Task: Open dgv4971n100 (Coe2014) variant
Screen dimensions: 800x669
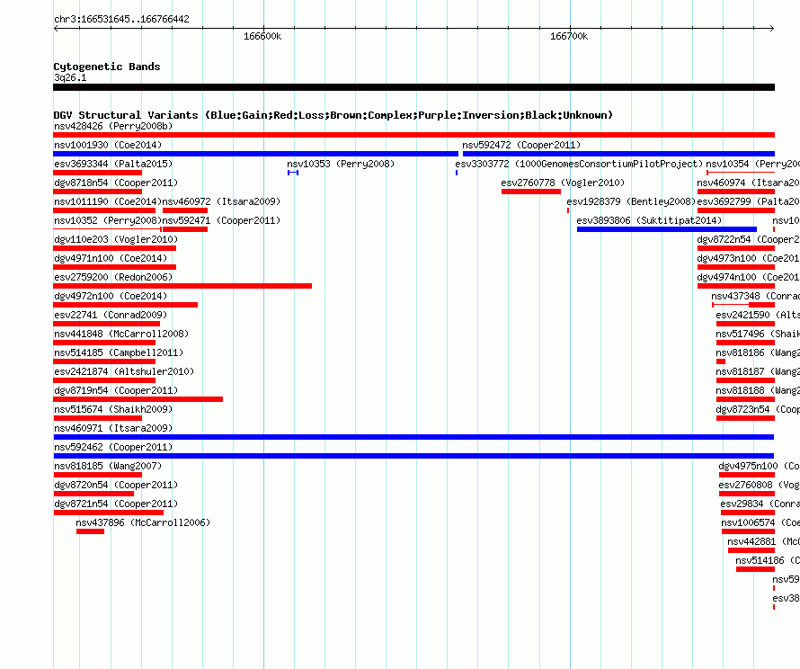Action: pos(111,258)
